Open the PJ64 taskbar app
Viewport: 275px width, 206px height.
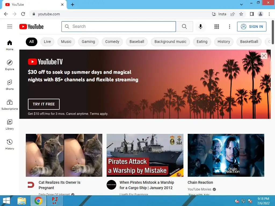[x=55, y=201]
